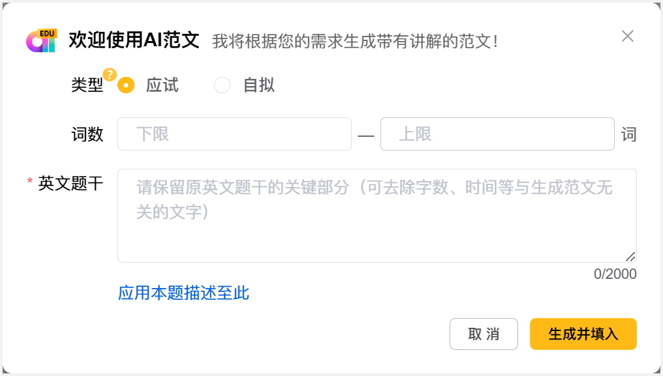Click the 类型 field label
Image resolution: width=663 pixels, height=376 pixels.
[87, 85]
